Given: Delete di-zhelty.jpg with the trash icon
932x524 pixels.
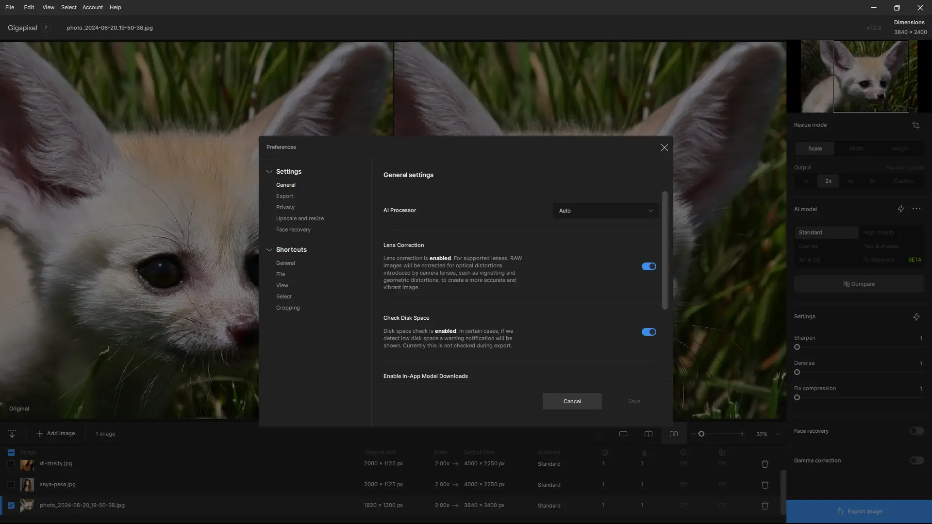Looking at the screenshot, I should click(x=765, y=464).
